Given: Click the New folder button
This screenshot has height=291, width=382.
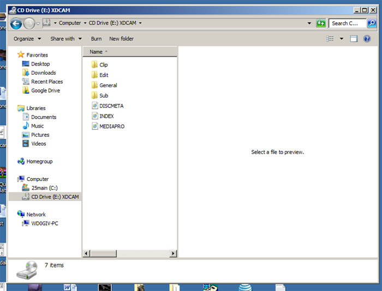Looking at the screenshot, I should [x=121, y=39].
